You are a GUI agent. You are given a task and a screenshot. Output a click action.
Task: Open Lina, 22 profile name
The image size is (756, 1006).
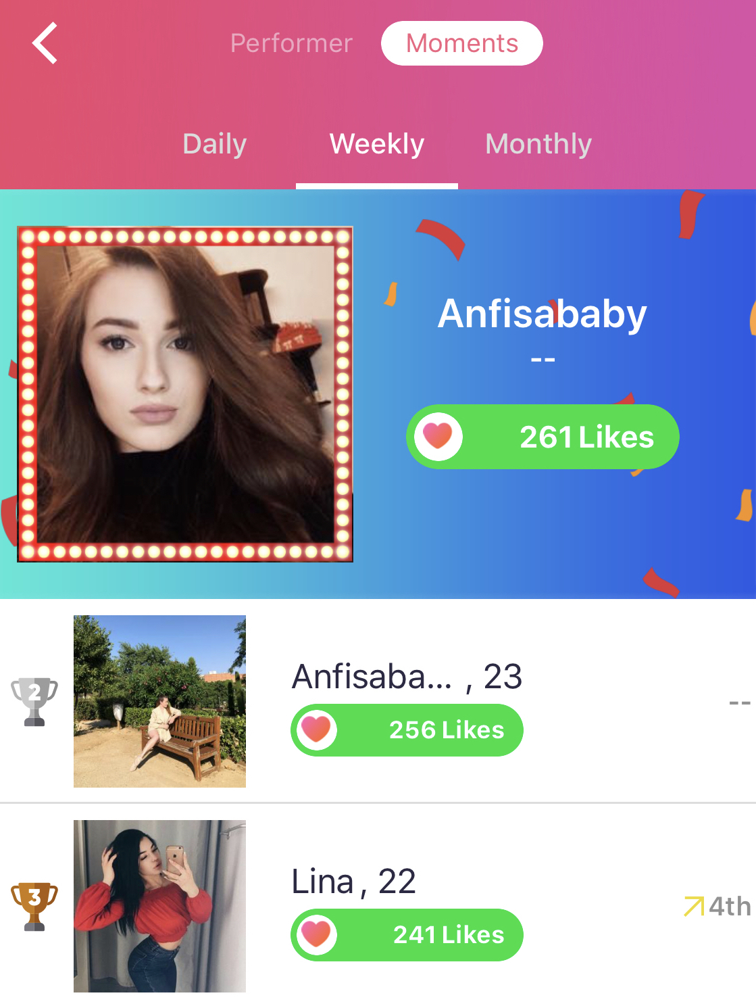(353, 882)
